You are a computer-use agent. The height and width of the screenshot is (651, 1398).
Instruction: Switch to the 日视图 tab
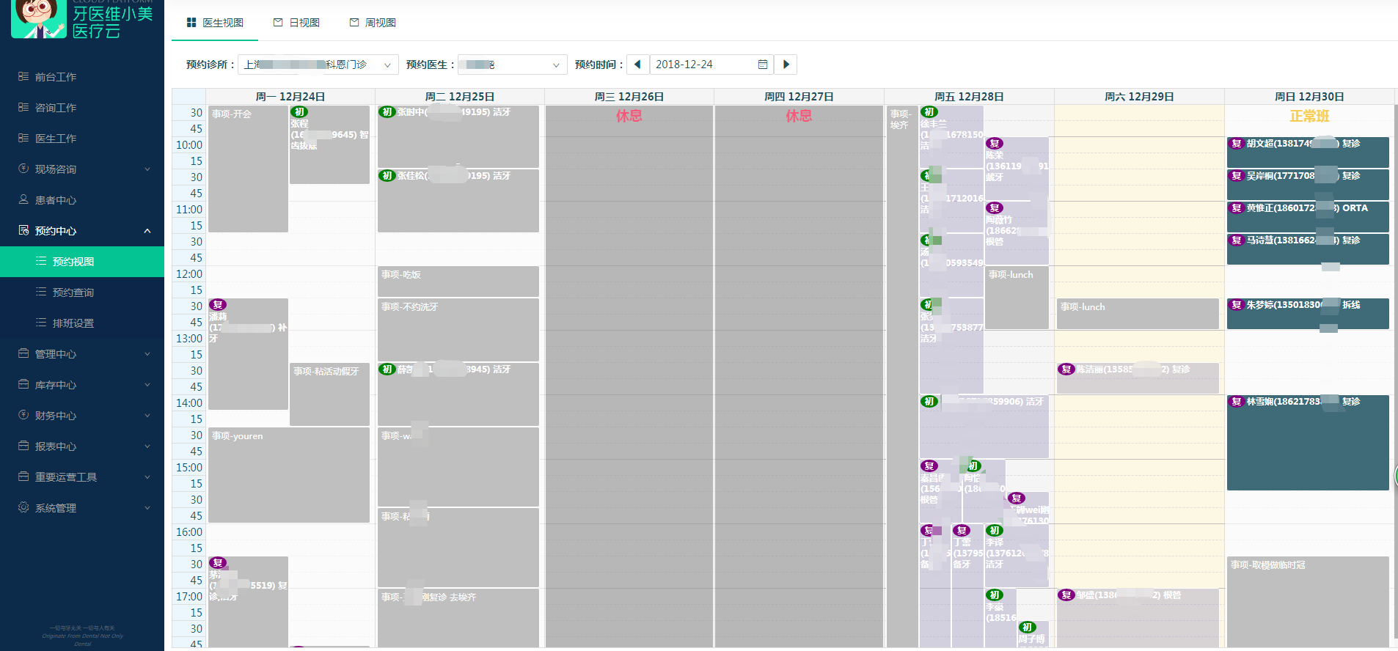click(x=296, y=23)
